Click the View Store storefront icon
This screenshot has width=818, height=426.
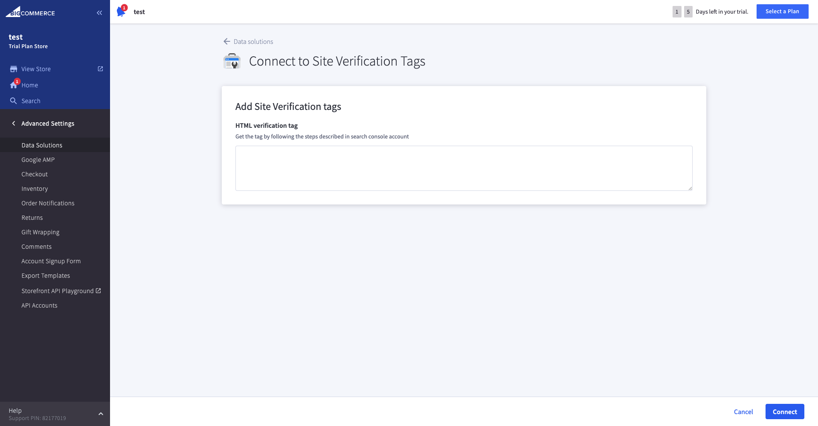pyautogui.click(x=14, y=69)
